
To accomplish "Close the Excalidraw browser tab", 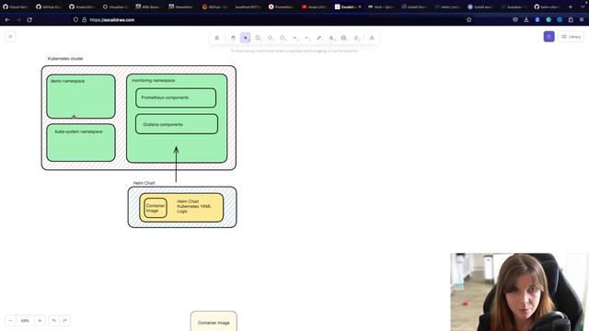I will click(x=360, y=6).
